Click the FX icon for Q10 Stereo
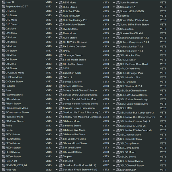This screenshot has height=172, width=172. 3,24
